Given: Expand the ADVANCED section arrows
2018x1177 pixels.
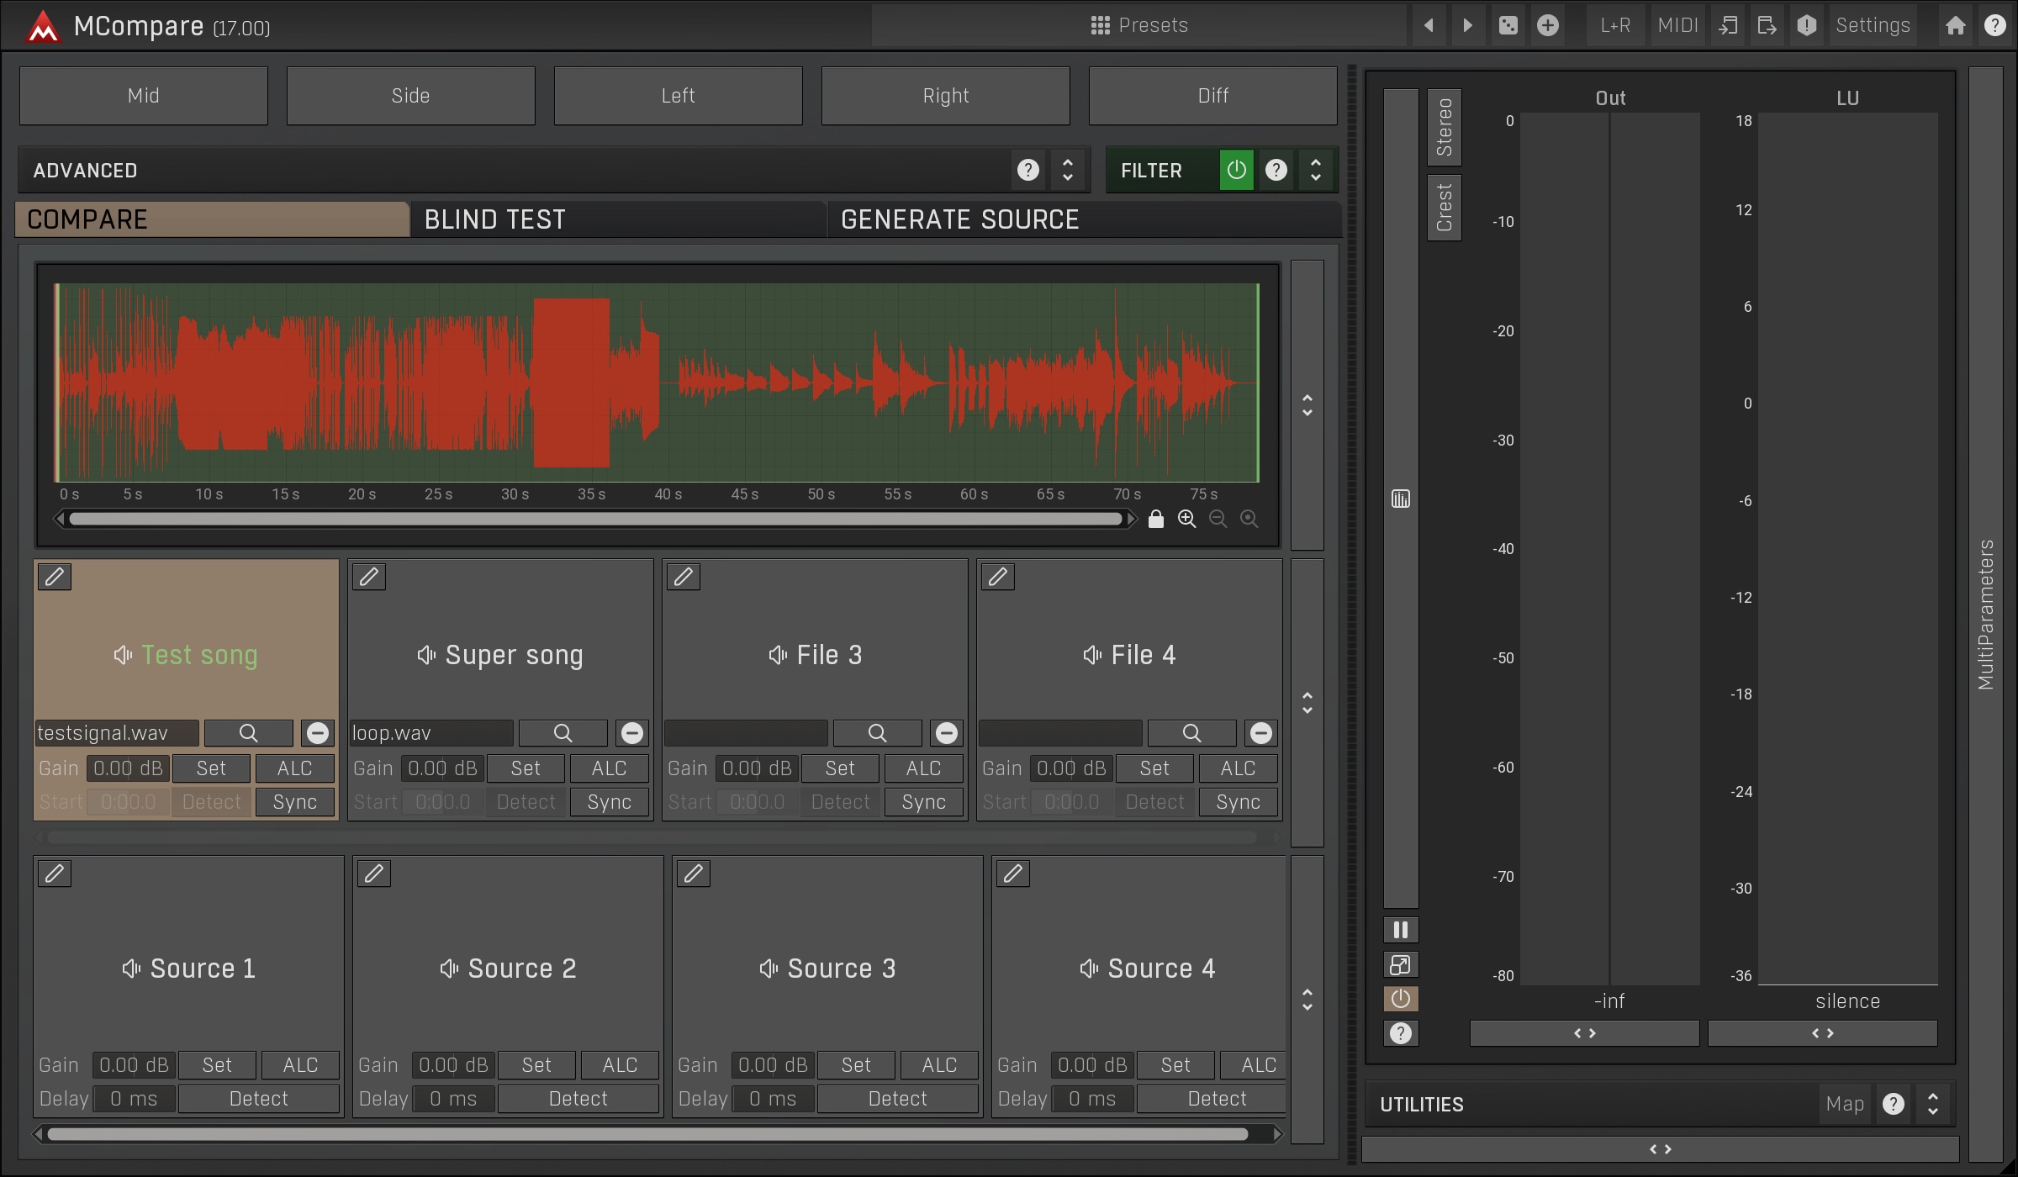Looking at the screenshot, I should coord(1068,170).
